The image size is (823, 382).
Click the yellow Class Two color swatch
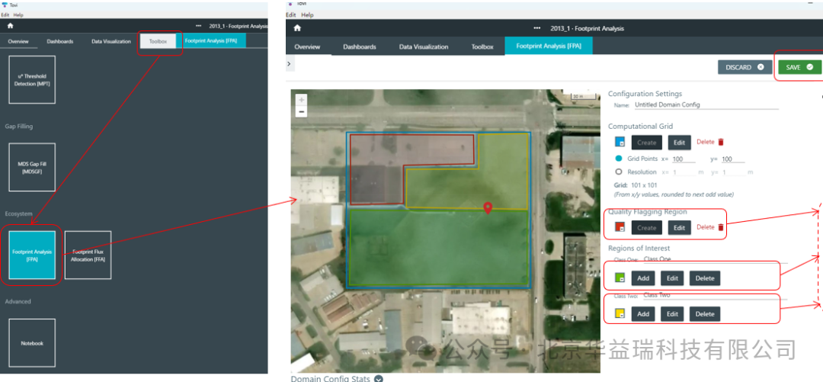click(620, 313)
